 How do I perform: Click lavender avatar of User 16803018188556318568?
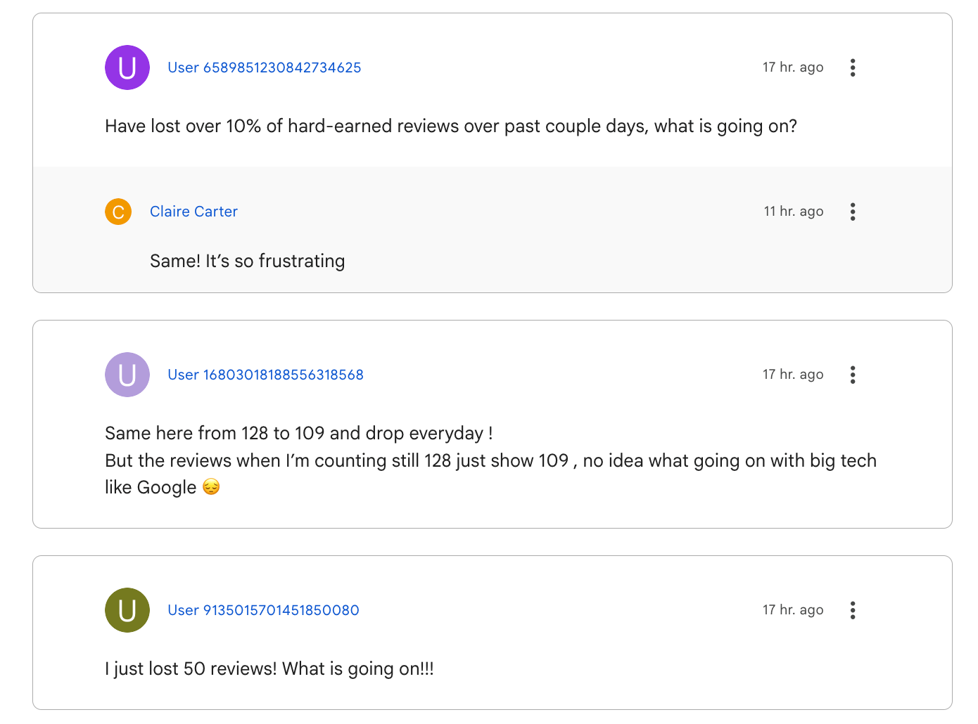(127, 375)
